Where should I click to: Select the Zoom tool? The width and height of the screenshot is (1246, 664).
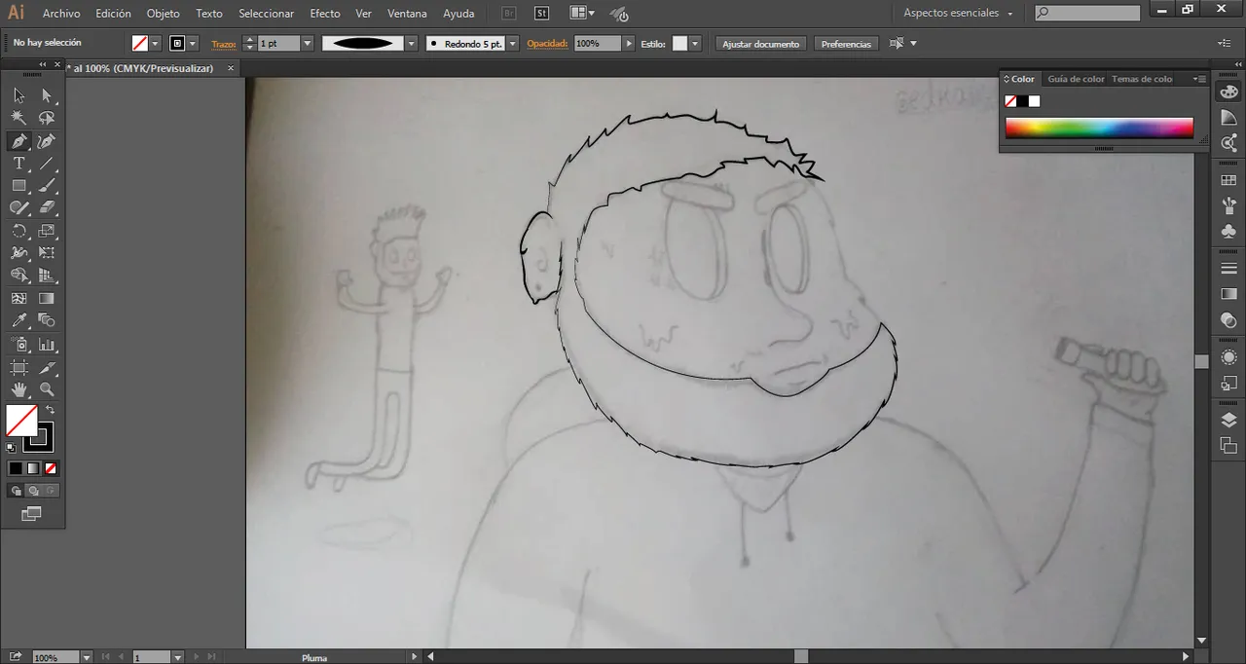(49, 389)
